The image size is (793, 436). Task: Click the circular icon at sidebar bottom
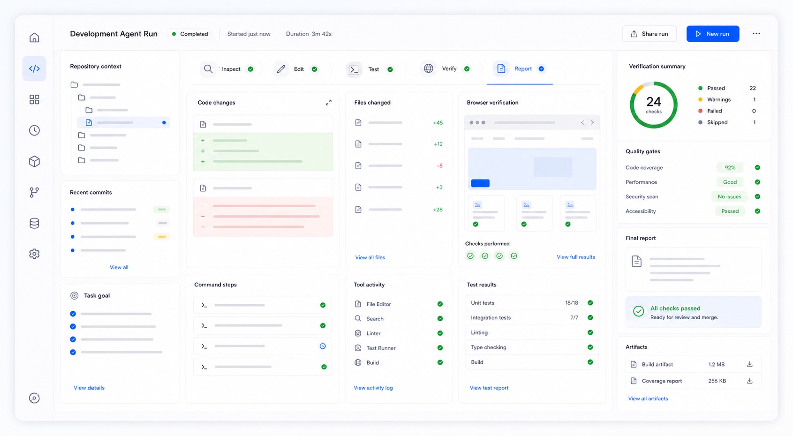point(34,398)
